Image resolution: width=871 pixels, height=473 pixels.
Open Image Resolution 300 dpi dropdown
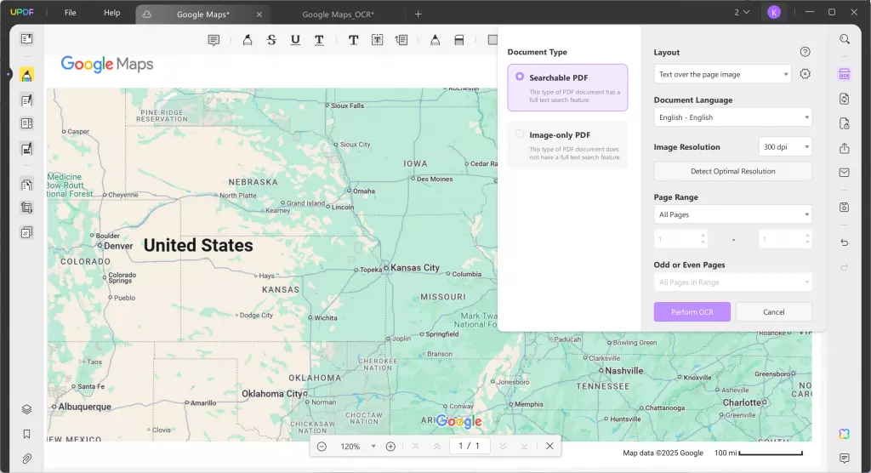(x=785, y=146)
